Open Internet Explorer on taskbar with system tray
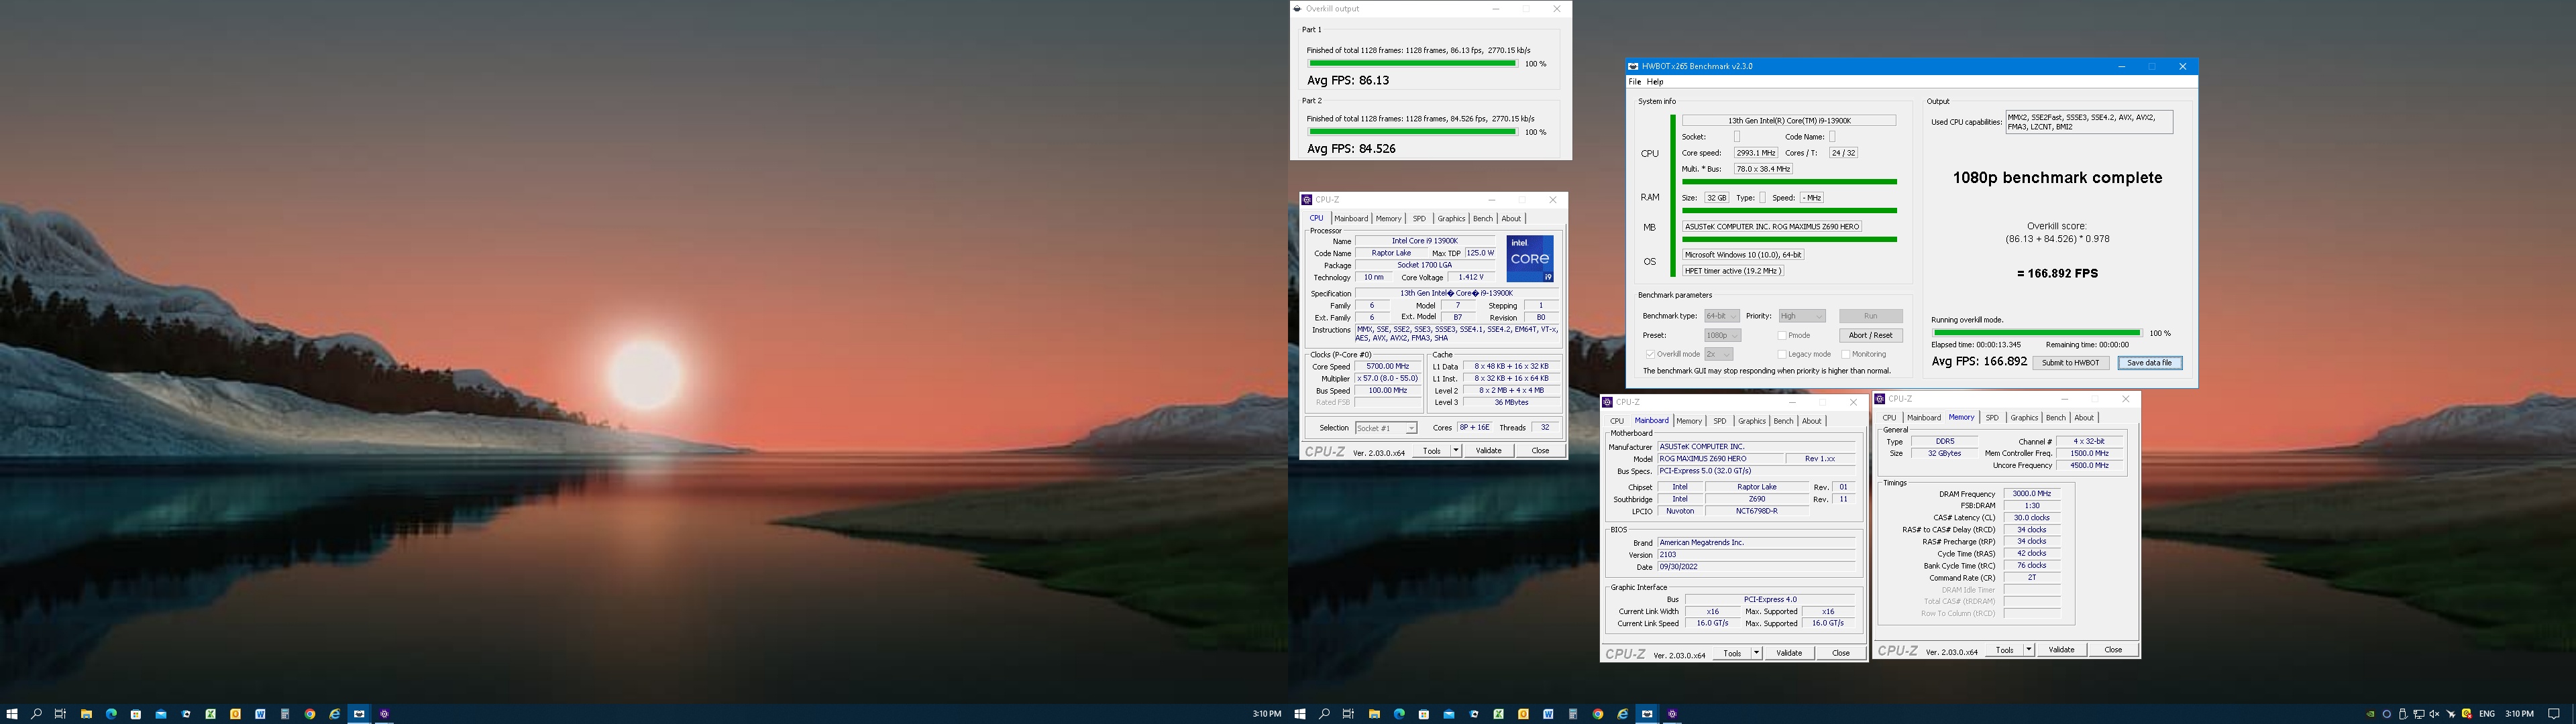Screen dimensions: 2576x724 pos(1622,714)
